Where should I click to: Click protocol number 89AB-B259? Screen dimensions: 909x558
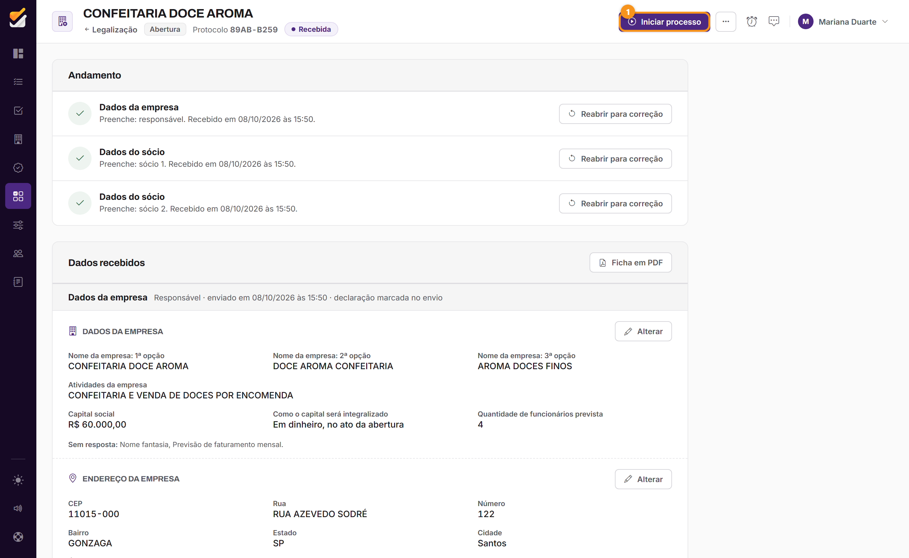pyautogui.click(x=254, y=30)
